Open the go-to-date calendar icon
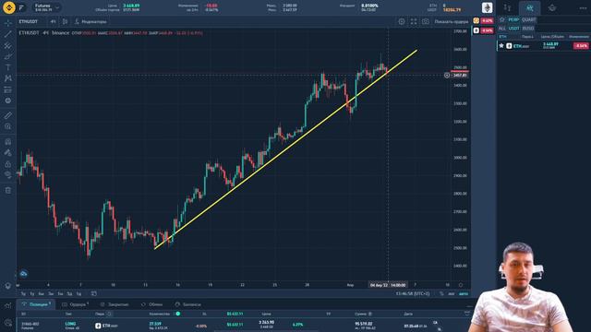This screenshot has width=591, height=332. tap(94, 293)
